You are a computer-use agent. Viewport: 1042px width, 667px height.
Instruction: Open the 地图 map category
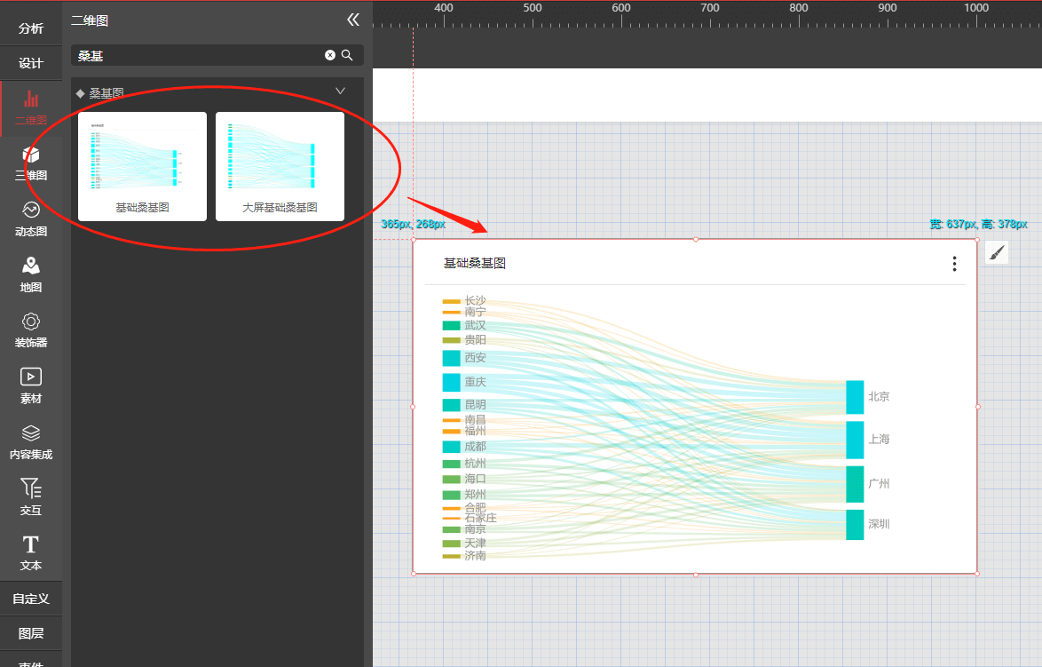(x=31, y=274)
